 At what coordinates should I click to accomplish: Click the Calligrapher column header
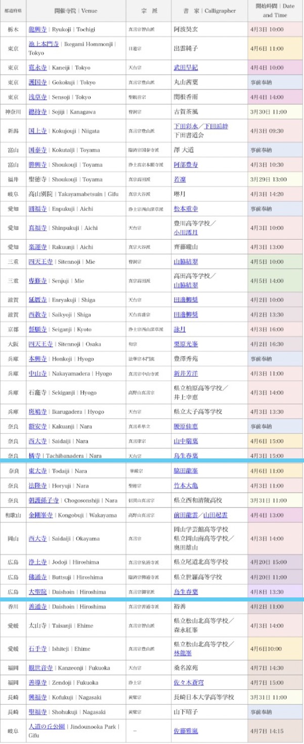[207, 11]
